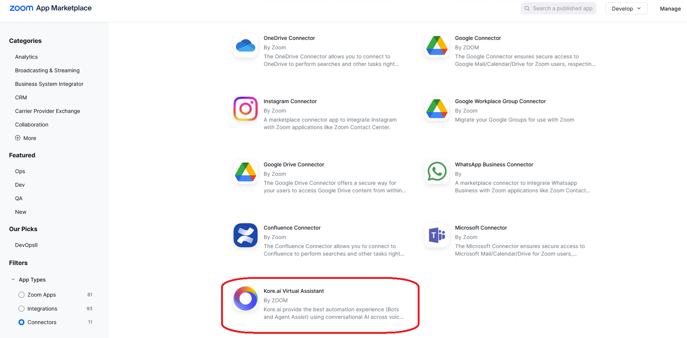The width and height of the screenshot is (687, 338).
Task: Toggle the Connectors radio filter
Action: click(21, 322)
